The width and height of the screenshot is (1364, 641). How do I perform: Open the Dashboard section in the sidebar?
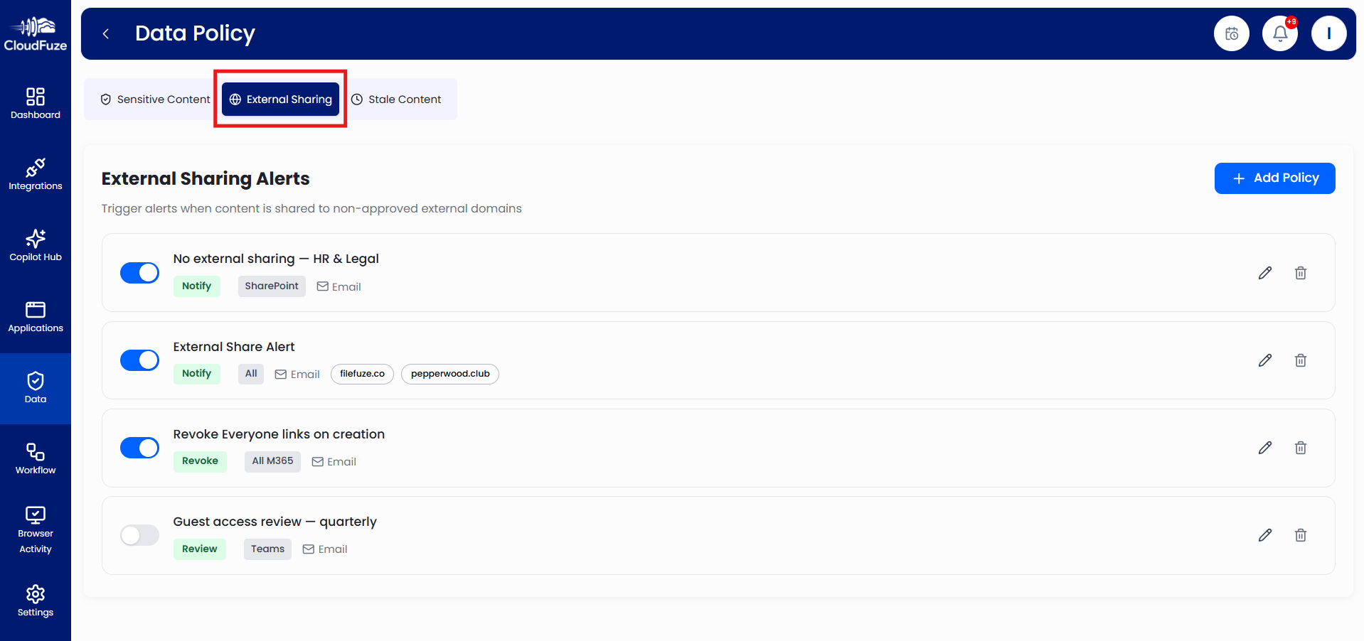(x=35, y=103)
